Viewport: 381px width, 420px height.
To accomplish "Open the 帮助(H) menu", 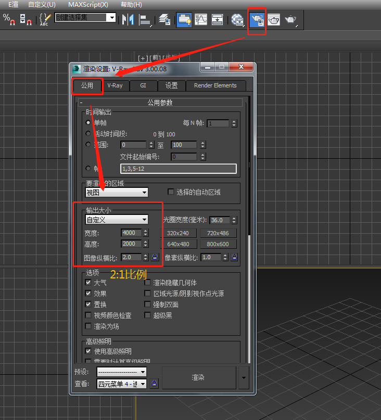I will [x=131, y=5].
